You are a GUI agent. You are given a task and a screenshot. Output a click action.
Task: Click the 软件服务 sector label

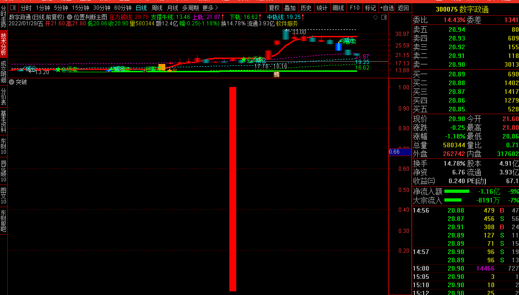[x=287, y=23]
